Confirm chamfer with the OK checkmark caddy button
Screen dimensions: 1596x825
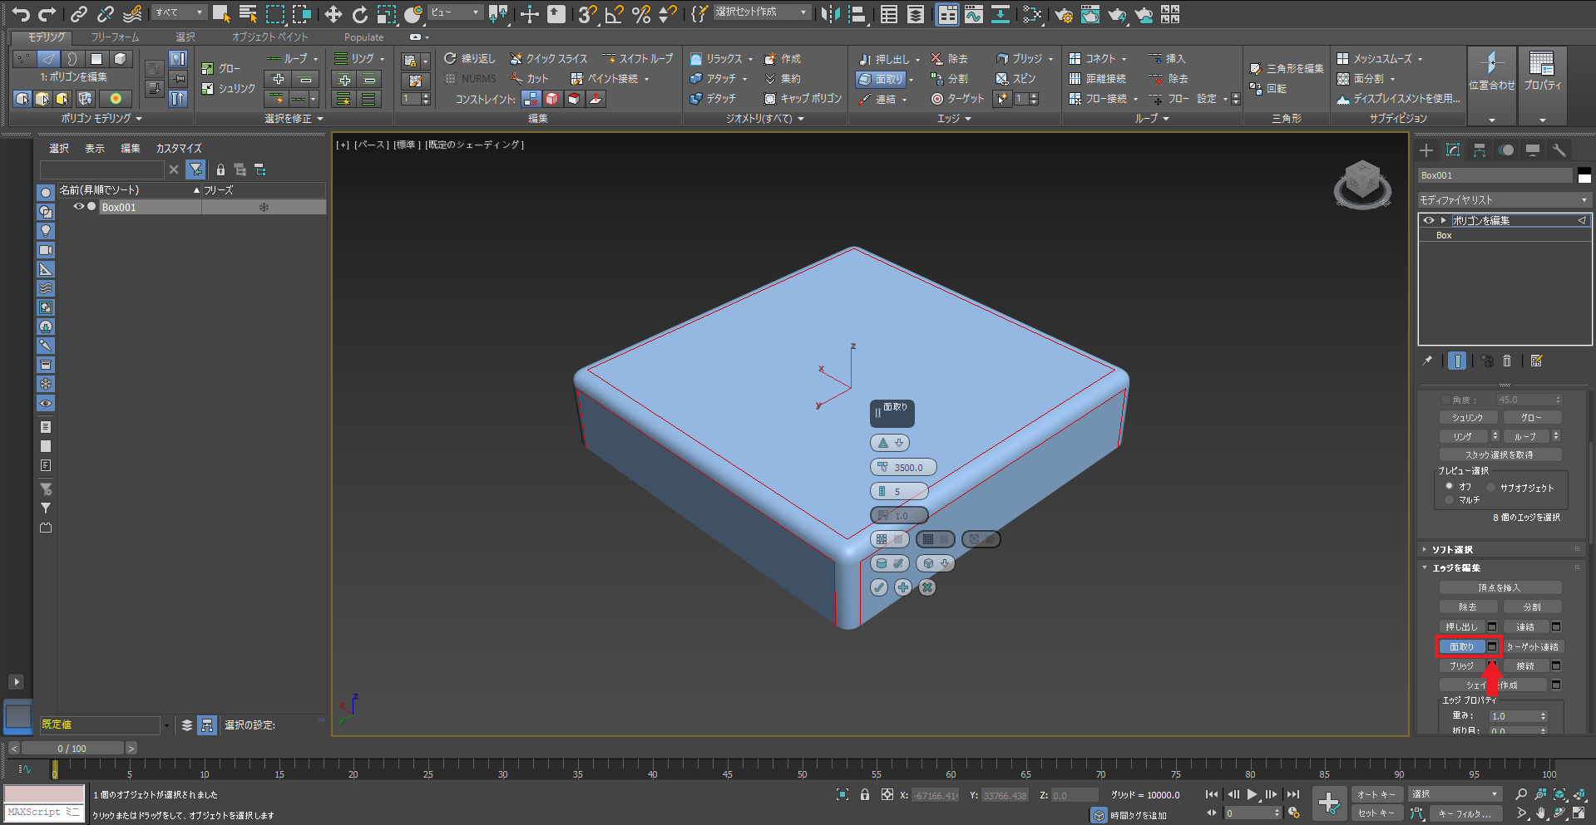point(879,587)
